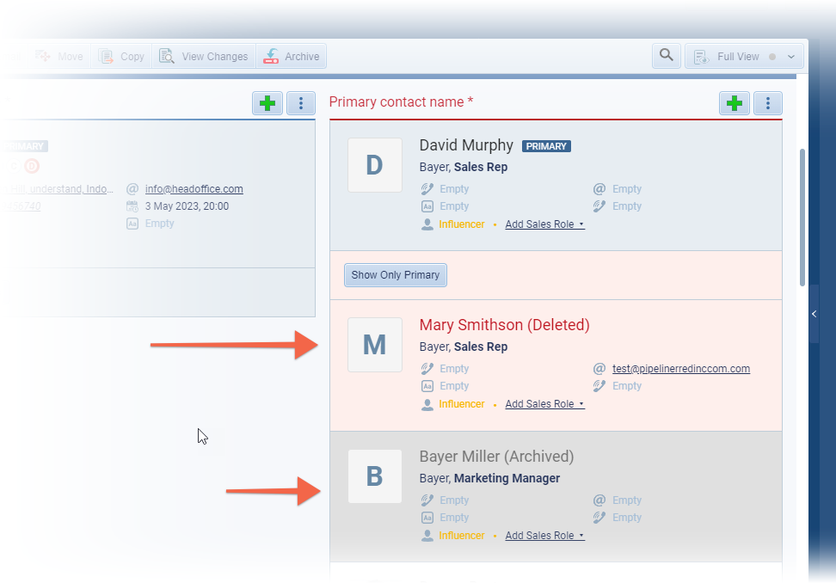This screenshot has width=836, height=583.
Task: Click info@headoffice.com email link
Action: [194, 189]
